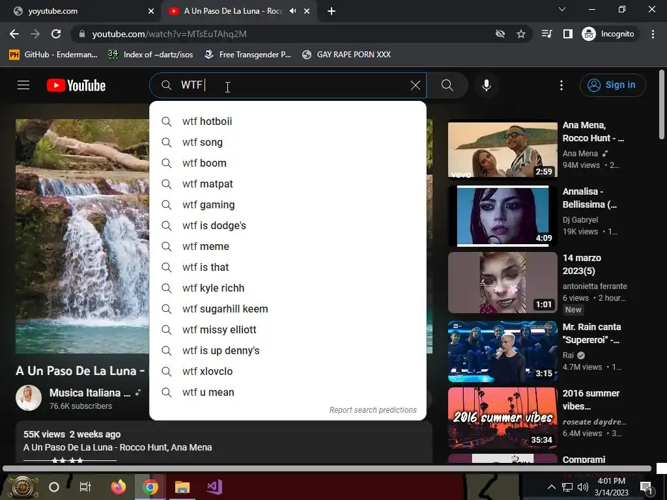Click the horizontal page scrollbar
This screenshot has height=500, width=667.
[x=327, y=469]
